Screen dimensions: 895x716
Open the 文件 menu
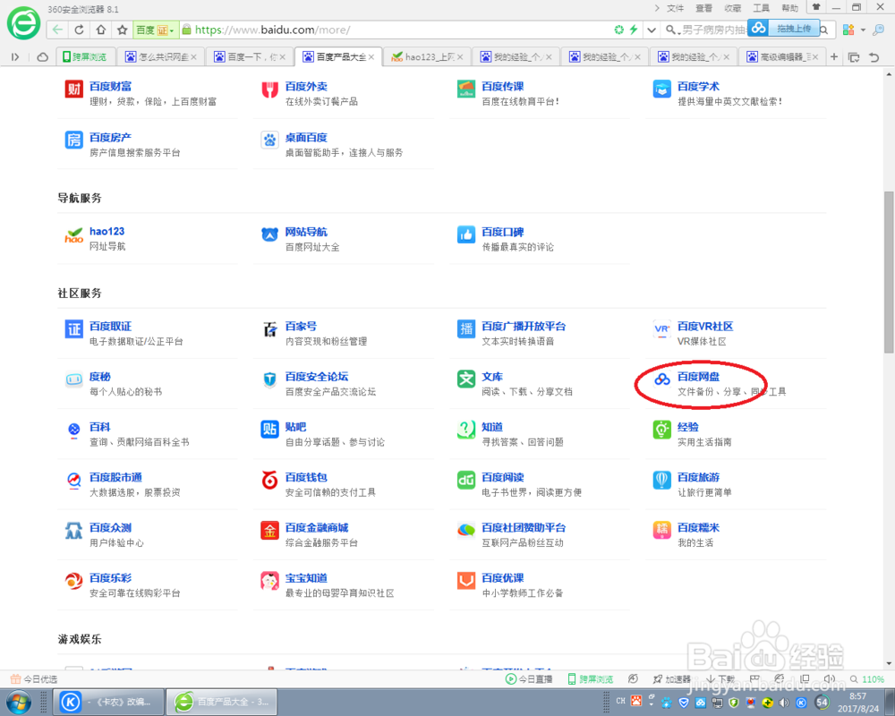coord(675,8)
